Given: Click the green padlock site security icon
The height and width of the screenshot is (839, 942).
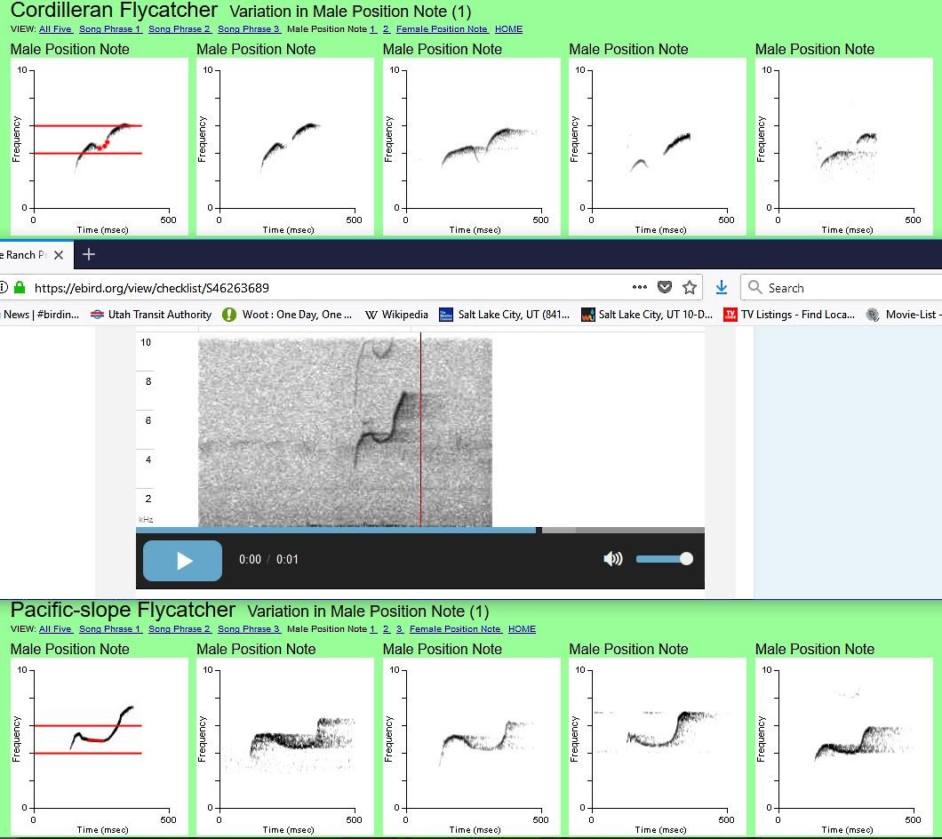Looking at the screenshot, I should point(19,288).
